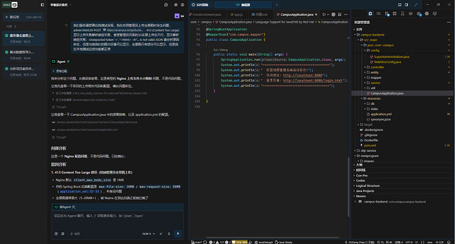Run Java file with the play icon
455x244 pixels.
[x=324, y=15]
